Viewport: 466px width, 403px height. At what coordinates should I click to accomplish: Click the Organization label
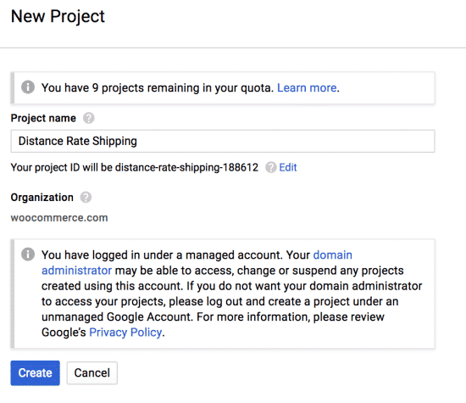click(x=42, y=198)
